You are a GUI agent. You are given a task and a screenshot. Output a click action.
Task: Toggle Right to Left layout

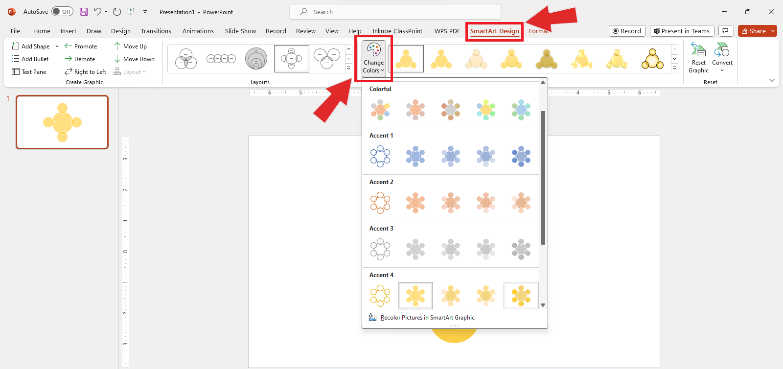(85, 72)
